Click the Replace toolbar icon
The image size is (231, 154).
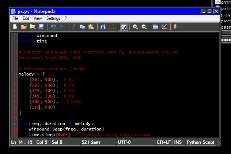[112, 27]
